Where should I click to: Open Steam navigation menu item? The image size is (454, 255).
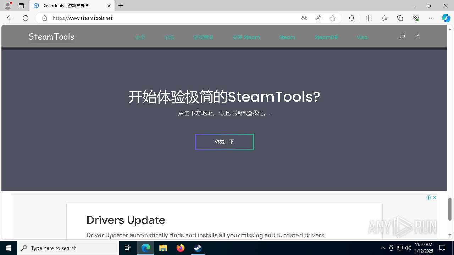(x=287, y=37)
